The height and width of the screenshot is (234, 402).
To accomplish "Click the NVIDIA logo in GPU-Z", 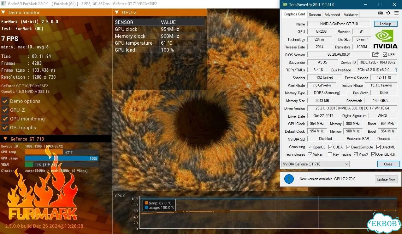I will [385, 39].
